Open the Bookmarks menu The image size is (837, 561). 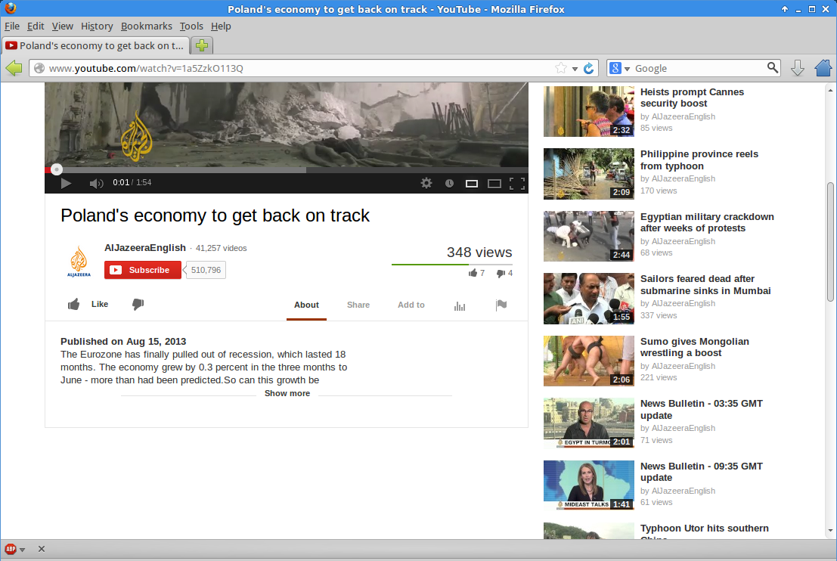pyautogui.click(x=146, y=26)
